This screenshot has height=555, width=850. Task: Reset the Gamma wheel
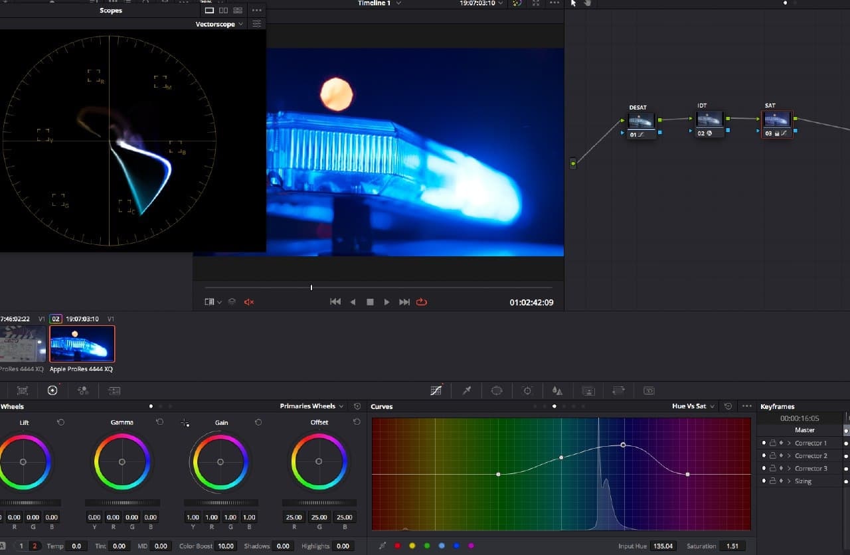[159, 422]
